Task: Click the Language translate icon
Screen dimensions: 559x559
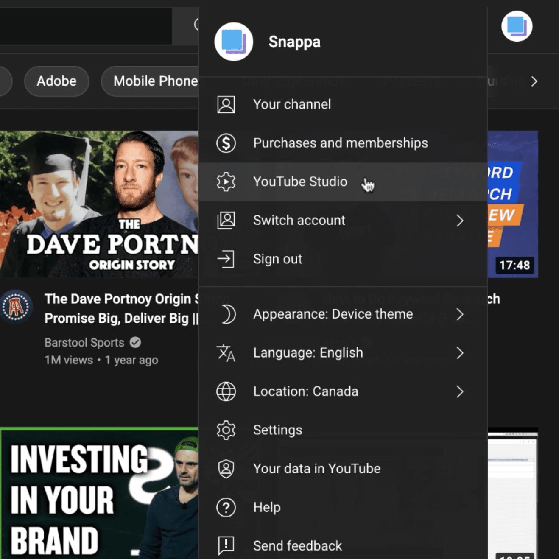Action: click(x=226, y=353)
